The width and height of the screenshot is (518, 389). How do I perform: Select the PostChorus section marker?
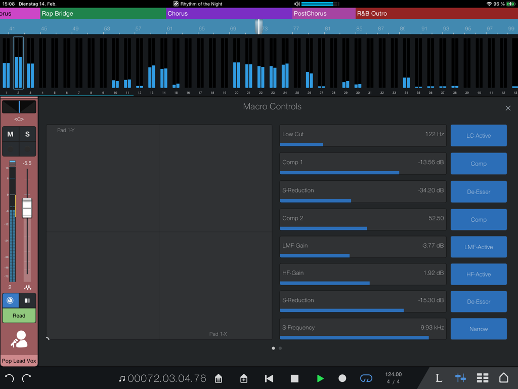(x=323, y=14)
